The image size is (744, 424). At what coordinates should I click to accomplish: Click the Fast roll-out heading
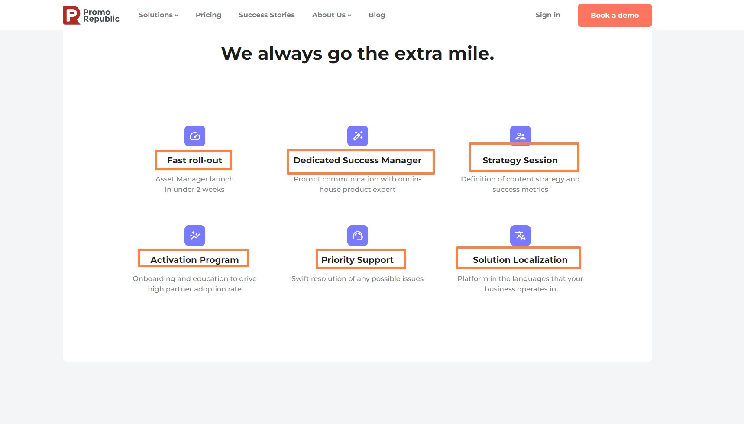tap(194, 160)
